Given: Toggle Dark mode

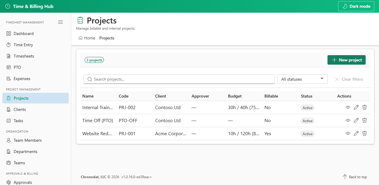Looking at the screenshot, I should click(x=356, y=6).
